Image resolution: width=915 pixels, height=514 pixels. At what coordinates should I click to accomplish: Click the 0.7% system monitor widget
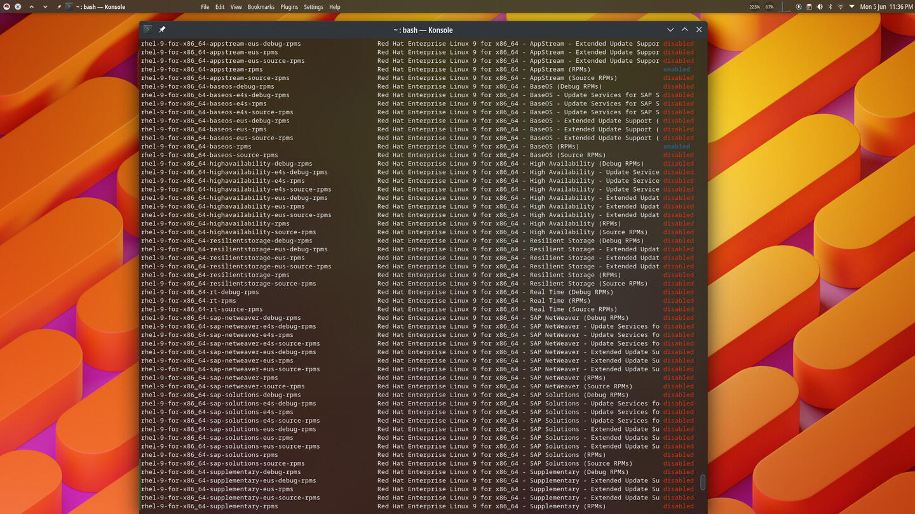769,7
